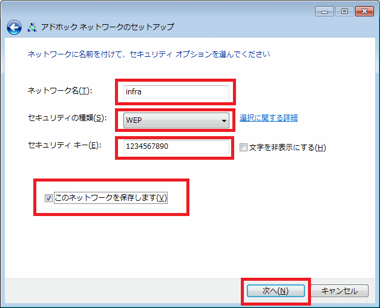
Task: Focus the ネットワーク名 field containing infra
Action: (x=176, y=92)
